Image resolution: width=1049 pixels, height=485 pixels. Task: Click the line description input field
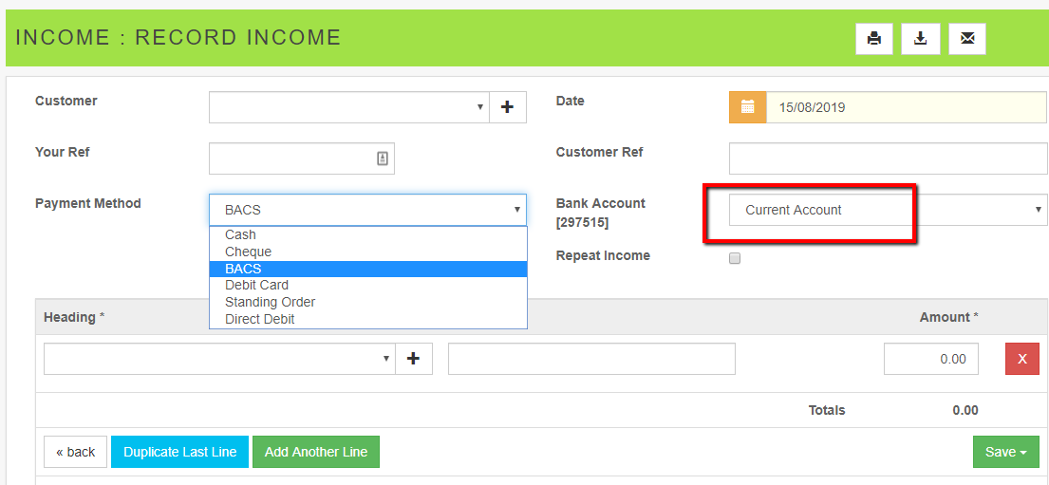592,359
